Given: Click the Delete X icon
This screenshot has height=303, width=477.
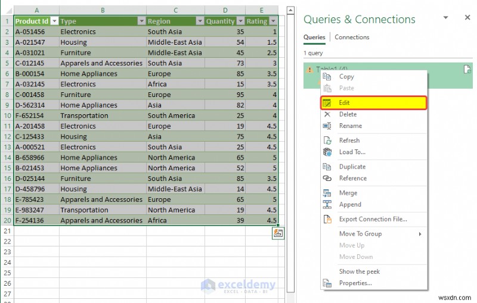Looking at the screenshot, I should click(327, 114).
